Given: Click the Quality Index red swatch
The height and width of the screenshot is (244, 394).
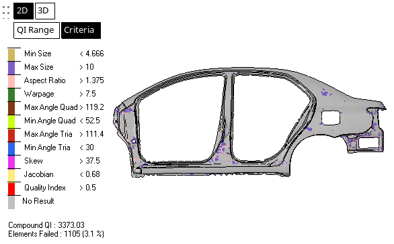Looking at the screenshot, I should 11,189.
